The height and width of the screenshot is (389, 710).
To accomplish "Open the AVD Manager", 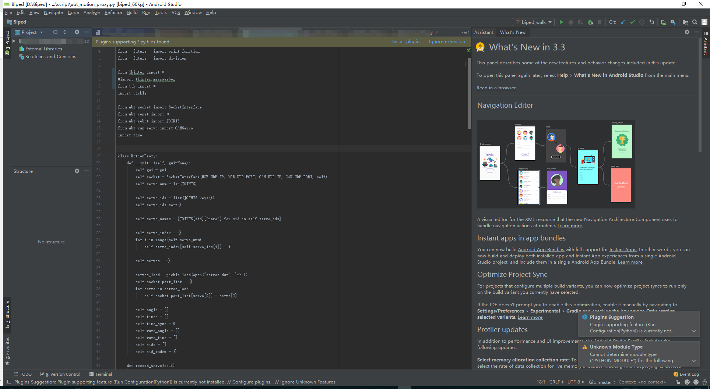I will (x=663, y=22).
